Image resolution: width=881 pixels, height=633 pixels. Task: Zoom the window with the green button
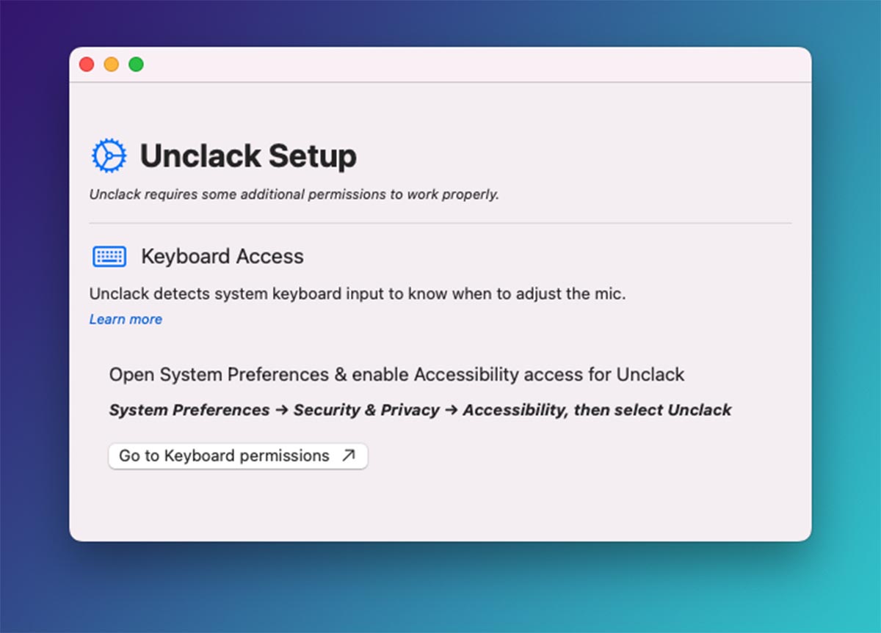pos(136,65)
